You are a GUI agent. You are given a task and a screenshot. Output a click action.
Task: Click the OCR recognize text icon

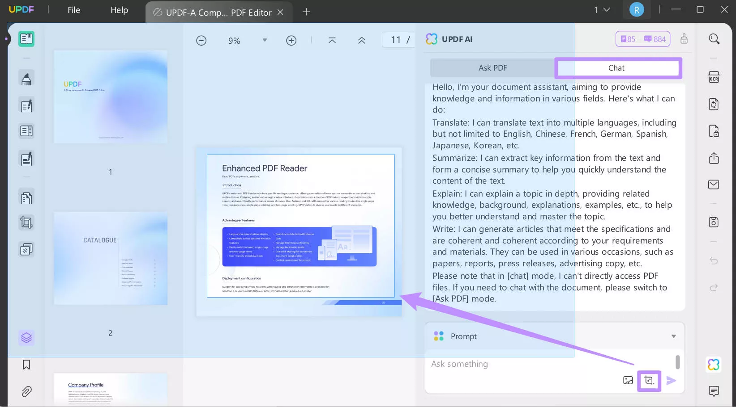click(x=714, y=77)
